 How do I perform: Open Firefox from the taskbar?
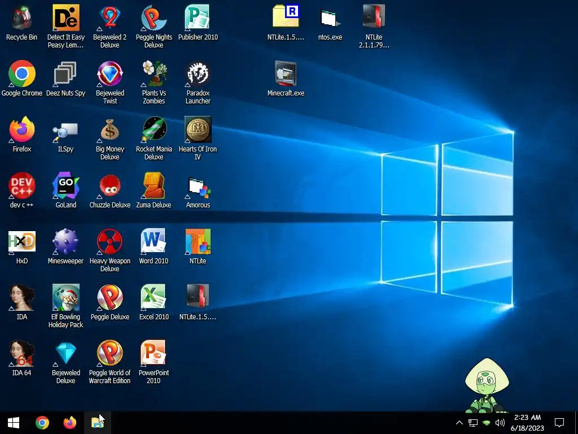(x=69, y=423)
